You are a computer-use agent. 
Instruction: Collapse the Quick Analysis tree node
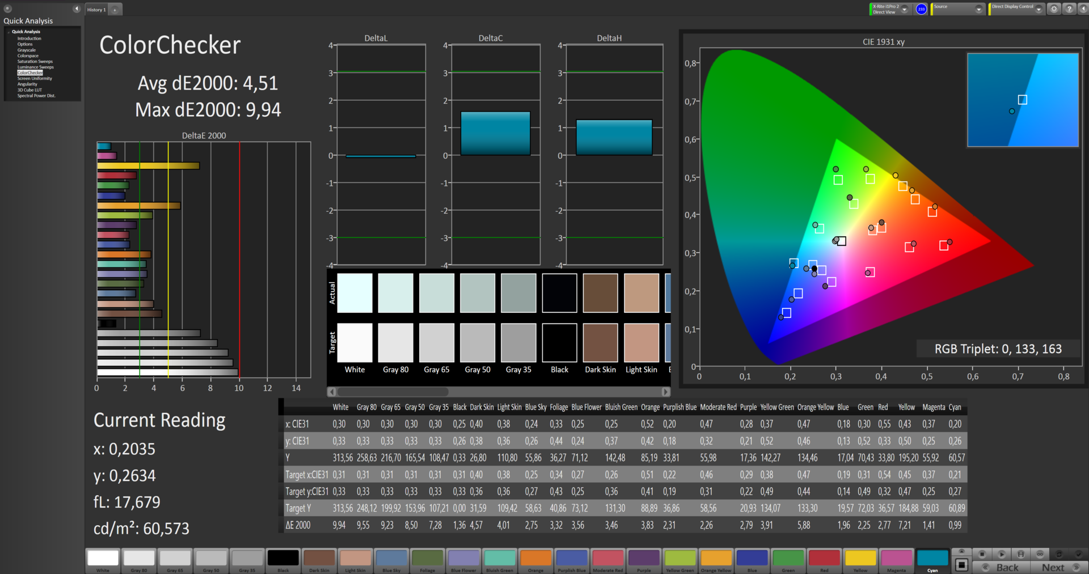(9, 32)
